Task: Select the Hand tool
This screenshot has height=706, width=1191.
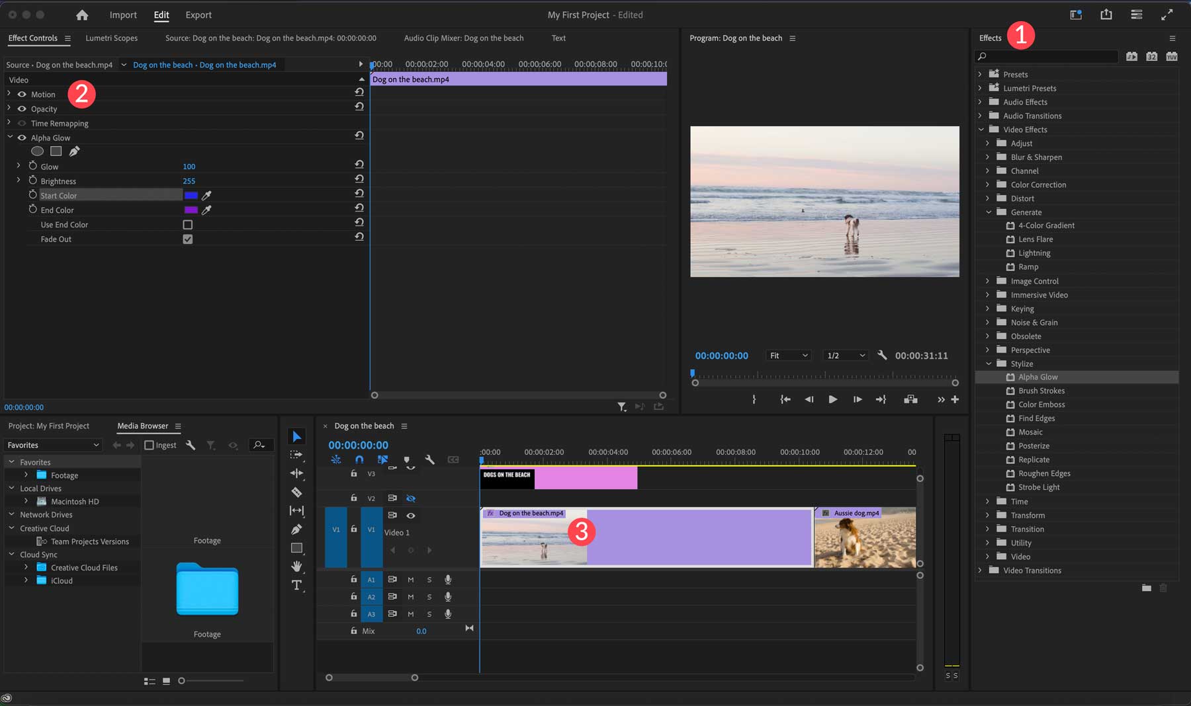Action: pyautogui.click(x=296, y=567)
